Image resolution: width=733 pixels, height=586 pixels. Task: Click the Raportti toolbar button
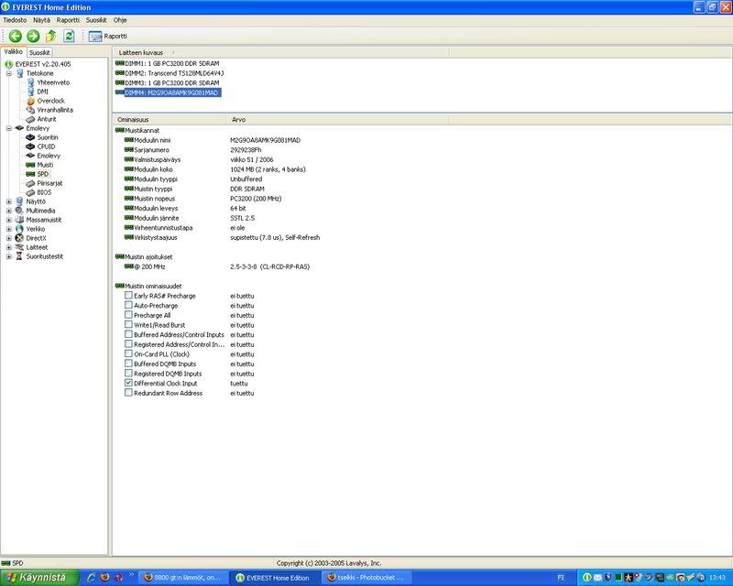[108, 36]
